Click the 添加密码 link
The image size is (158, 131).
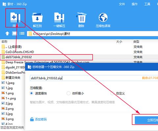pos(40,119)
